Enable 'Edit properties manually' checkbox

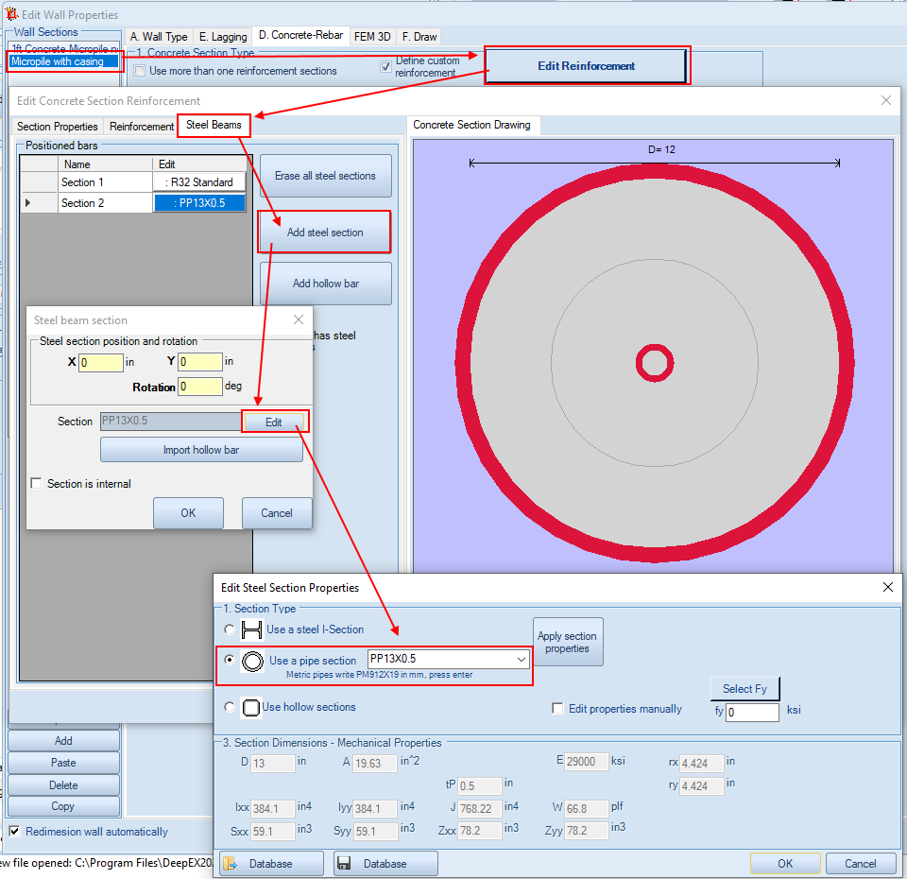point(557,708)
